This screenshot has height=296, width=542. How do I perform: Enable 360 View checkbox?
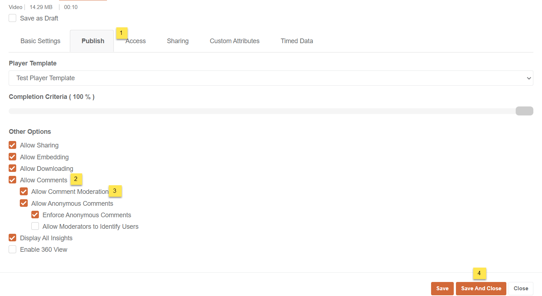point(13,250)
